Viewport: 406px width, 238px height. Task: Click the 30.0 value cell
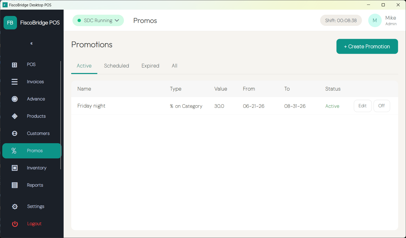[219, 106]
